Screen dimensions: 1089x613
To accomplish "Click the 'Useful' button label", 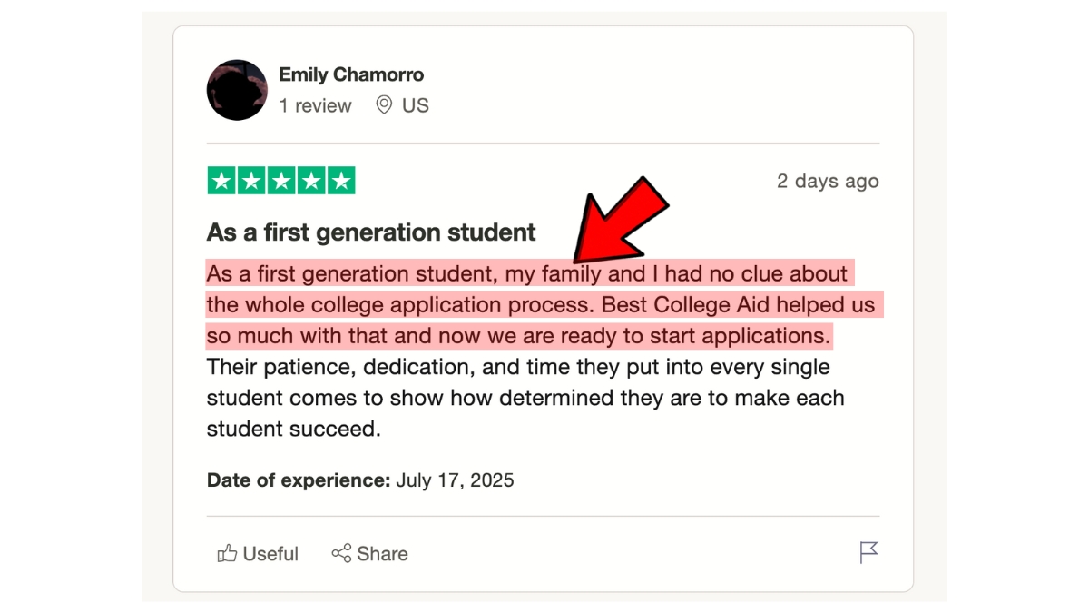I will 270,554.
